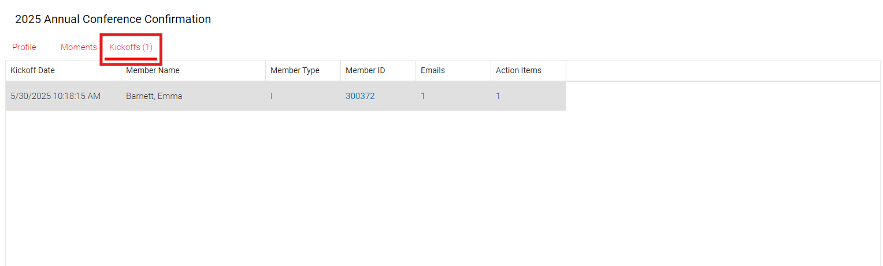This screenshot has height=266, width=883.
Task: Open the Profile tab
Action: click(24, 47)
